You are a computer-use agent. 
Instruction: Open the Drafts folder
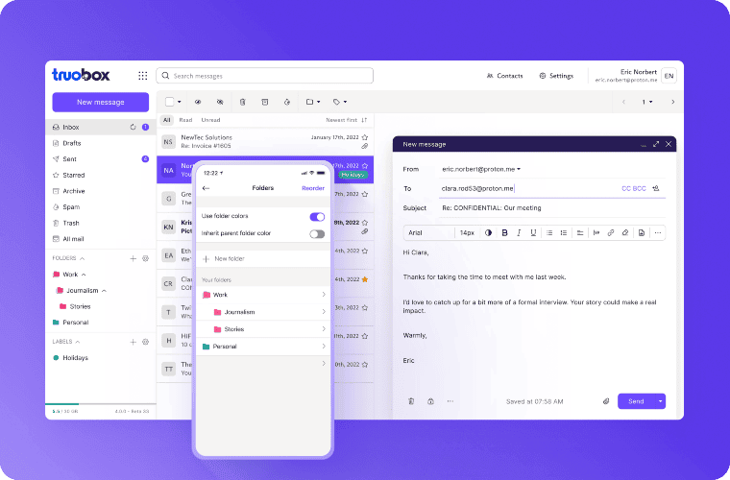point(72,143)
